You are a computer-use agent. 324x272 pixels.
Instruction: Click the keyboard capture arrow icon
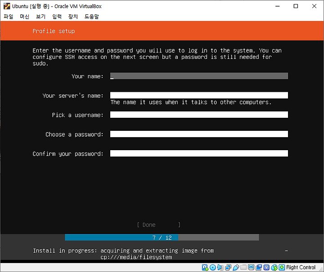point(282,268)
